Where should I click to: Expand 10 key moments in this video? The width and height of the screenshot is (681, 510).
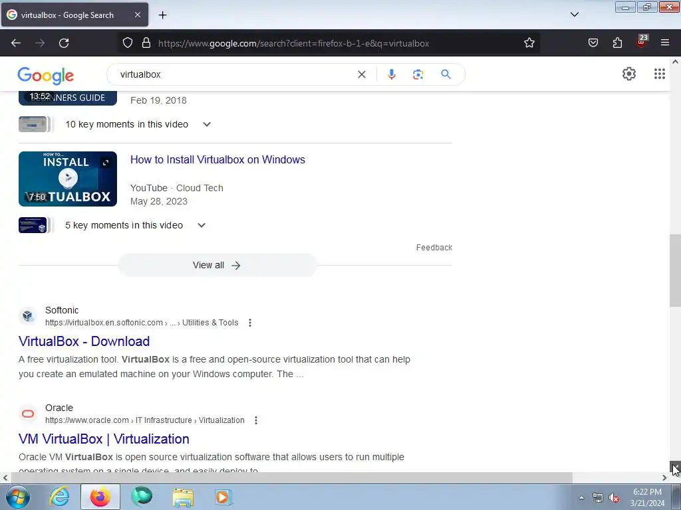pyautogui.click(x=207, y=124)
